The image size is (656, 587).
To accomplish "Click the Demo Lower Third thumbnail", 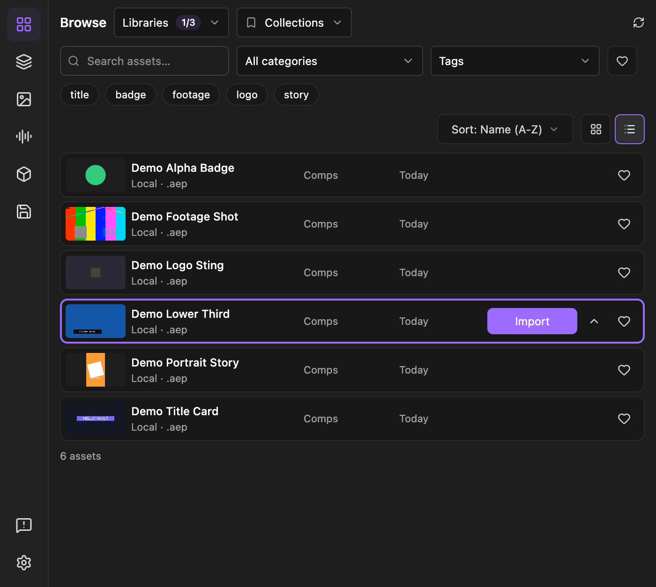I will (96, 321).
